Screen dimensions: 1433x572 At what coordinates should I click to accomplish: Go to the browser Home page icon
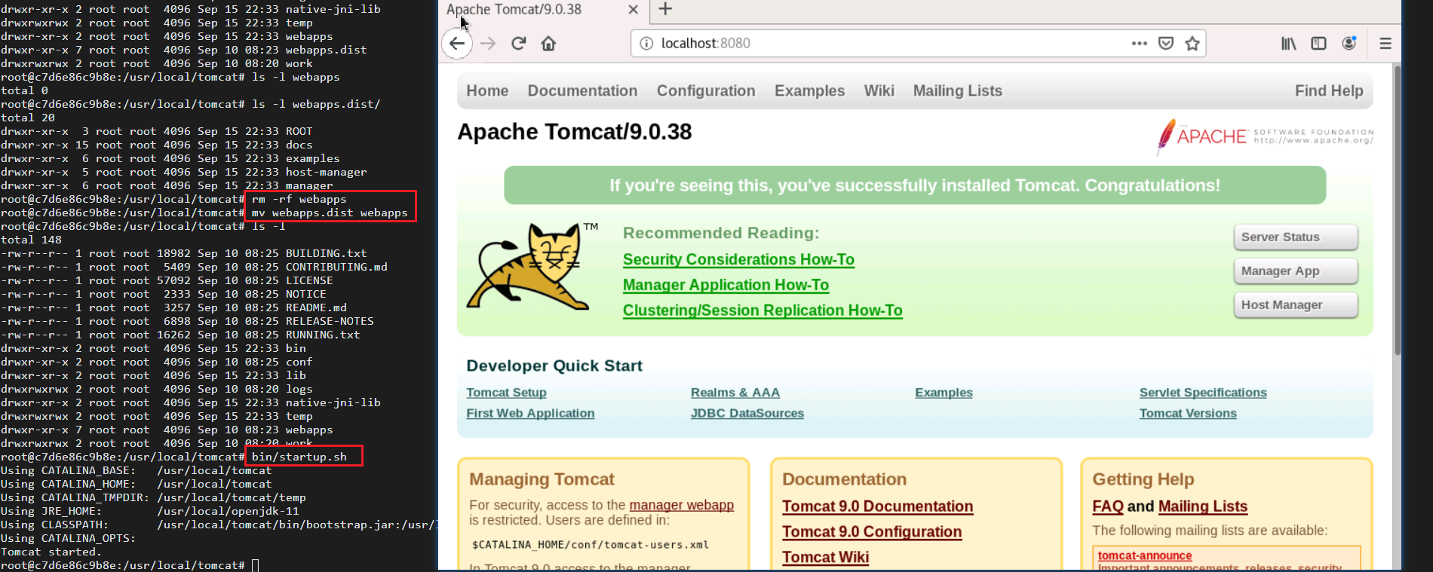click(x=548, y=44)
